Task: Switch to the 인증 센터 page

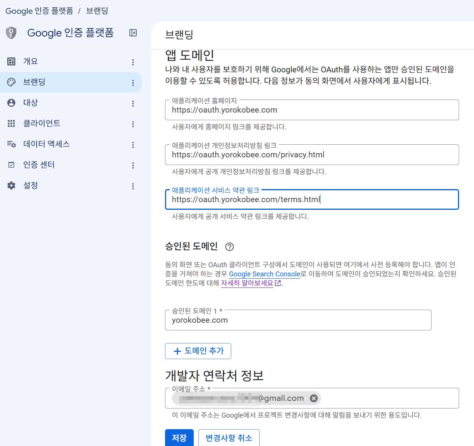Action: click(x=71, y=165)
